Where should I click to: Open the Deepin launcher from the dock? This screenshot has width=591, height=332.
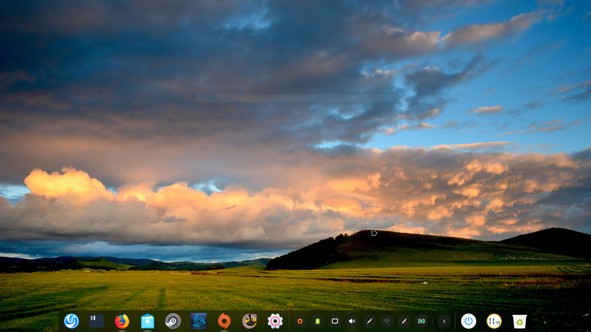tap(71, 321)
